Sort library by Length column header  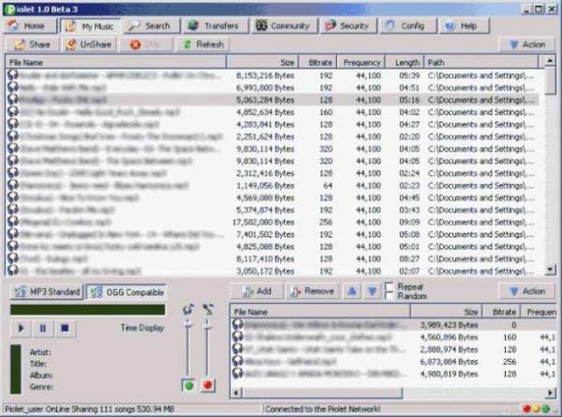coord(404,62)
